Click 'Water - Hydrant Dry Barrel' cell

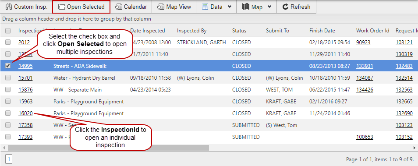(x=84, y=78)
